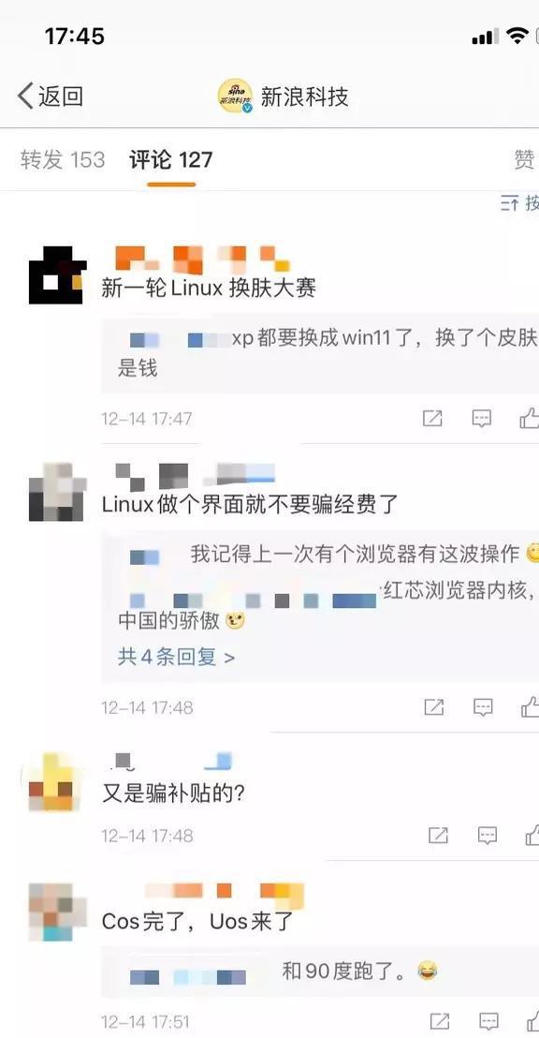Reply to the Linux 换肤大赛 comment
Viewport: 539px width, 1038px height.
tap(482, 418)
